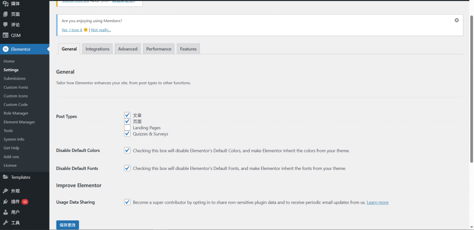The height and width of the screenshot is (230, 474).
Task: Uncheck Usage Data Sharing checkbox
Action: coord(127,202)
